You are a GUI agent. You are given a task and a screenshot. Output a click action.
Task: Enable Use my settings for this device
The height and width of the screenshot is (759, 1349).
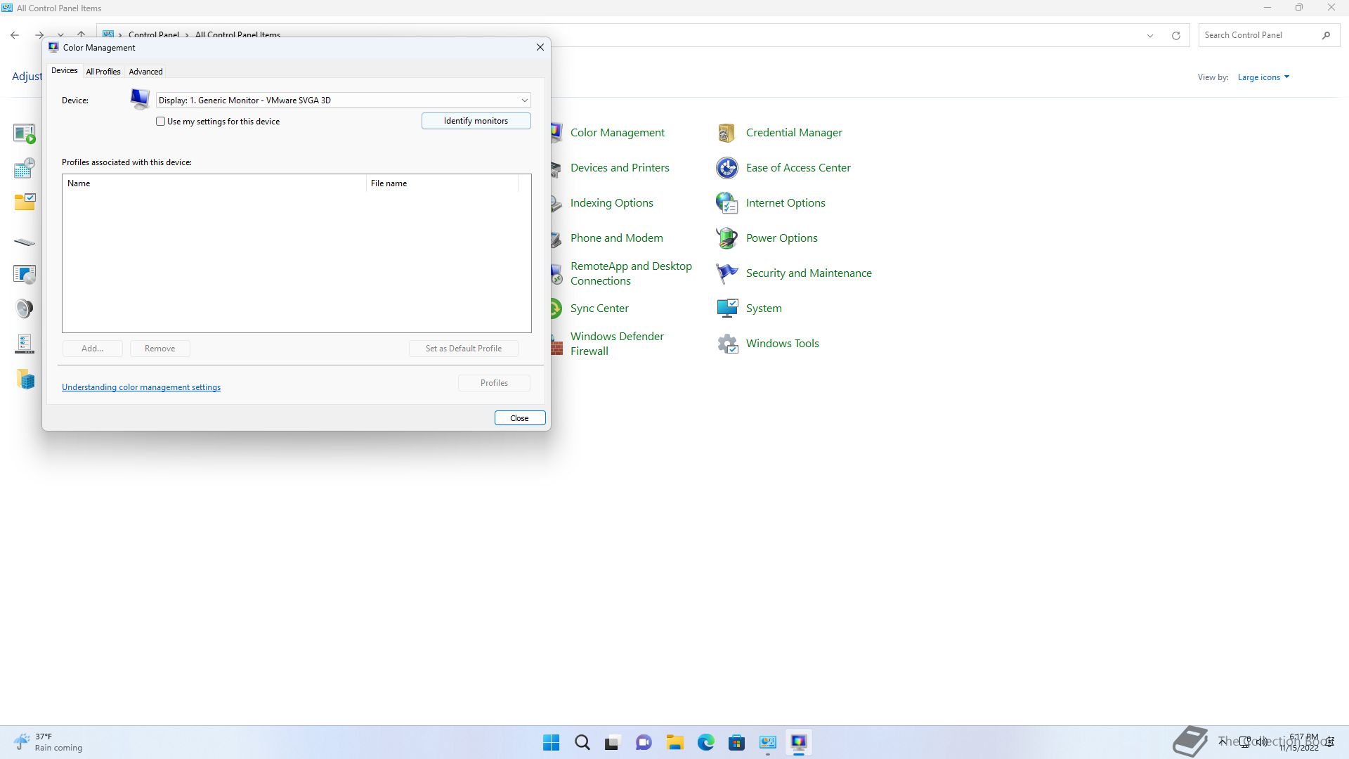point(161,122)
